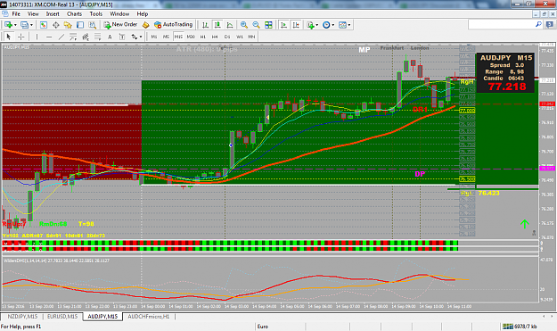The height and width of the screenshot is (331, 557).
Task: Expand the New Chart dropdown arrow
Action: tap(15, 25)
